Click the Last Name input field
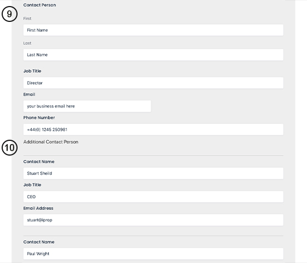307x263 pixels. (x=153, y=55)
